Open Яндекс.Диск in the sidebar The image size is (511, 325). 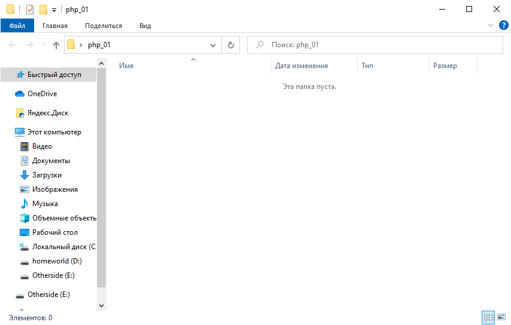click(47, 113)
